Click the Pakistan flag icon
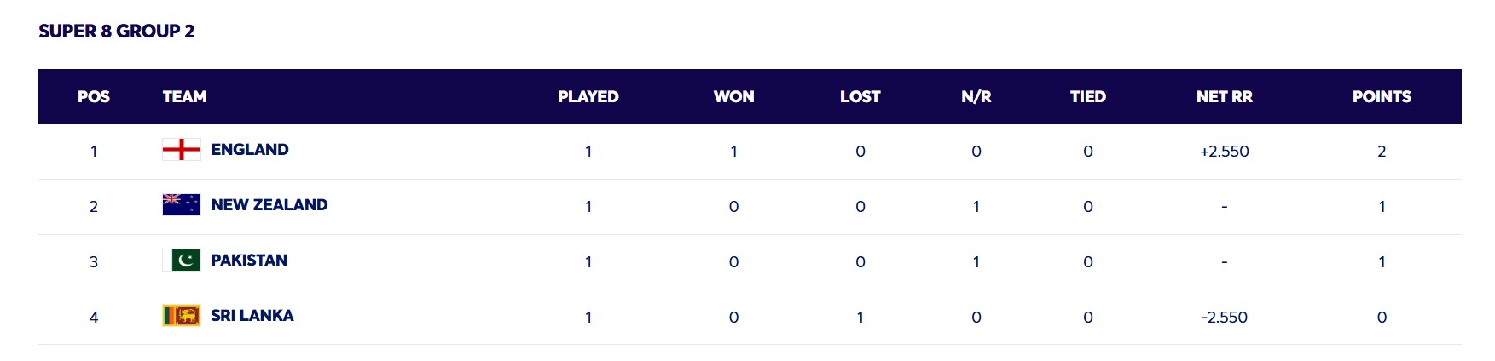The width and height of the screenshot is (1495, 361). [x=182, y=261]
